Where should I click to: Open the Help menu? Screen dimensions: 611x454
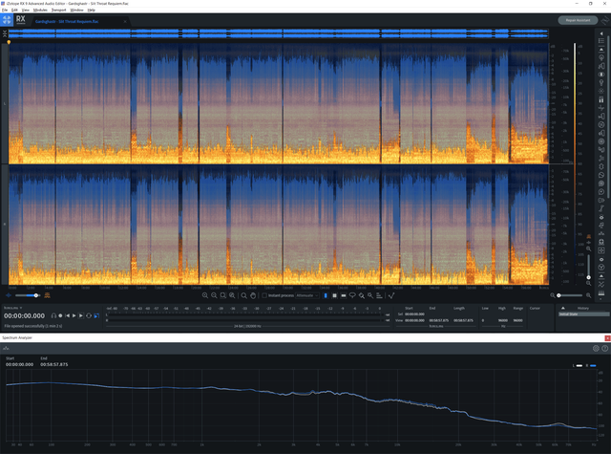click(92, 10)
